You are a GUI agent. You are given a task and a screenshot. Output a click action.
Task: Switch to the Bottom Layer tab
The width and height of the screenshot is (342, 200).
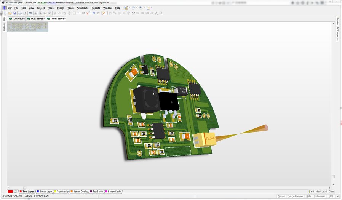tap(44, 192)
